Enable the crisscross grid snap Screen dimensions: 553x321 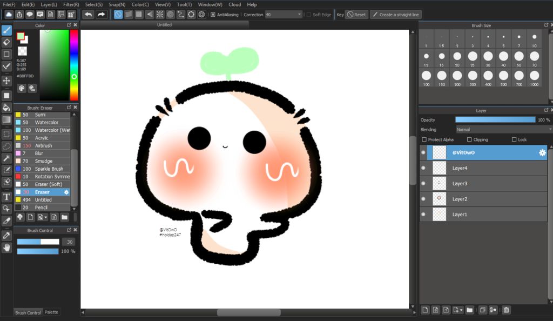click(x=139, y=15)
